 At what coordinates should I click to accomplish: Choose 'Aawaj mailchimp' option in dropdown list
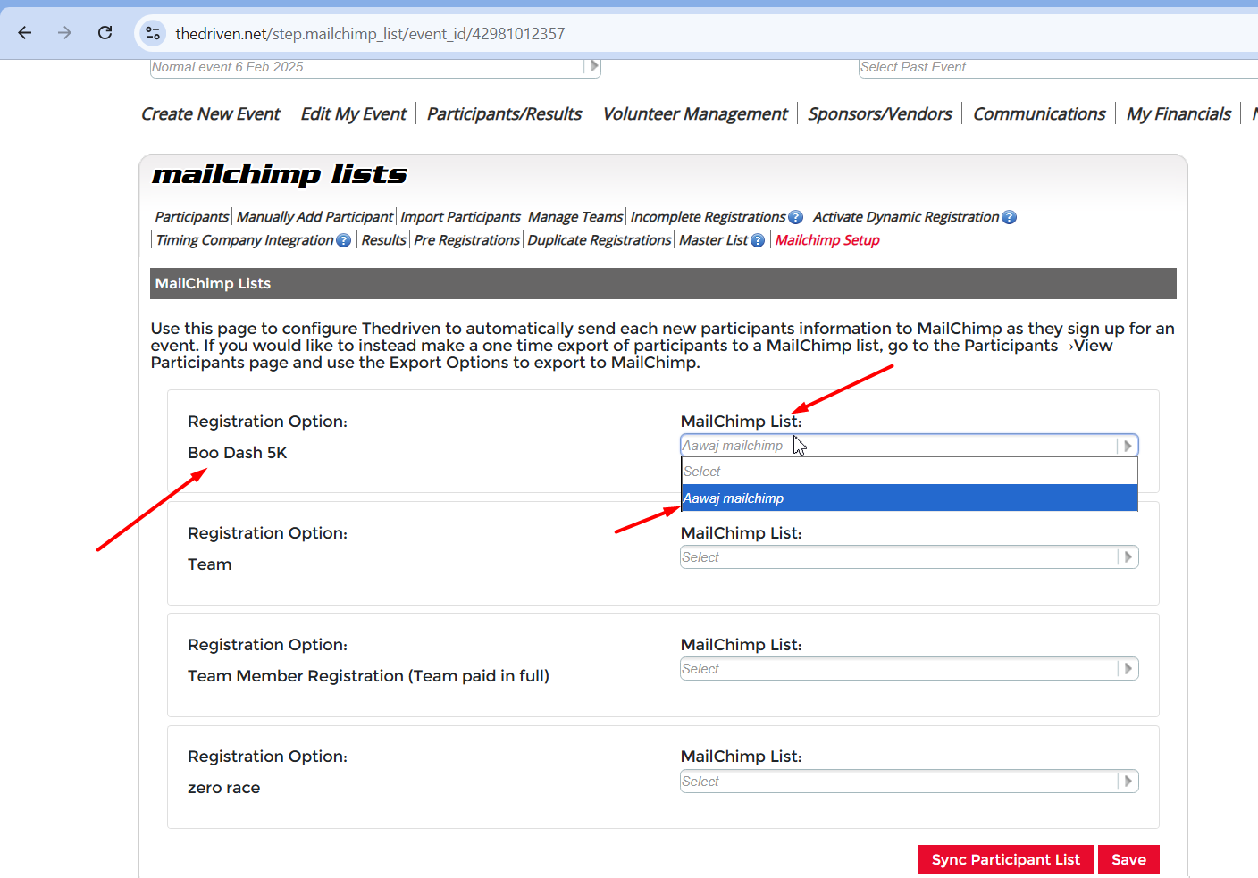[x=910, y=498]
